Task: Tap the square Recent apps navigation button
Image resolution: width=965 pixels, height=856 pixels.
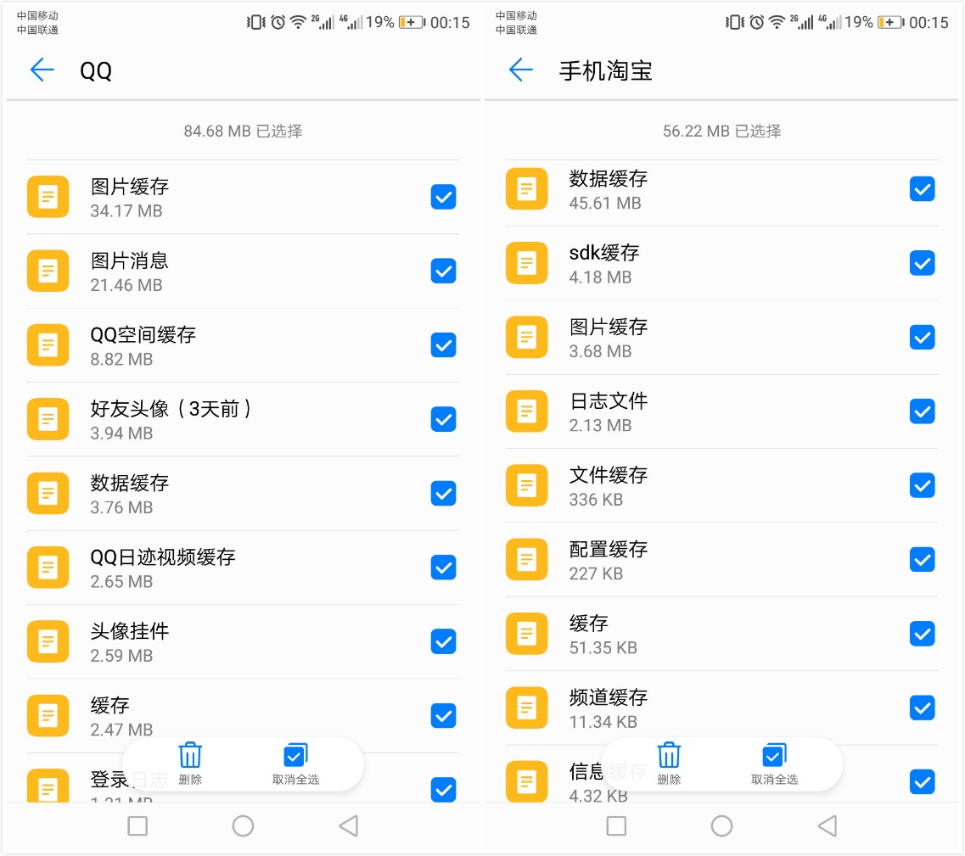Action: [137, 825]
